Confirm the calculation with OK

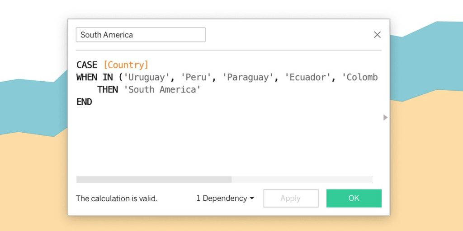coord(354,199)
